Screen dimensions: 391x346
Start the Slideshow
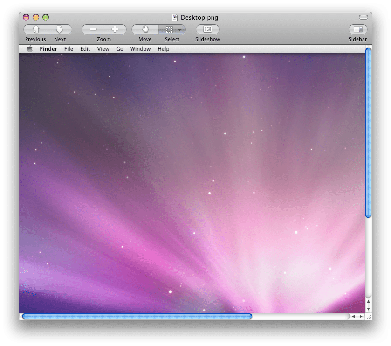[x=207, y=29]
